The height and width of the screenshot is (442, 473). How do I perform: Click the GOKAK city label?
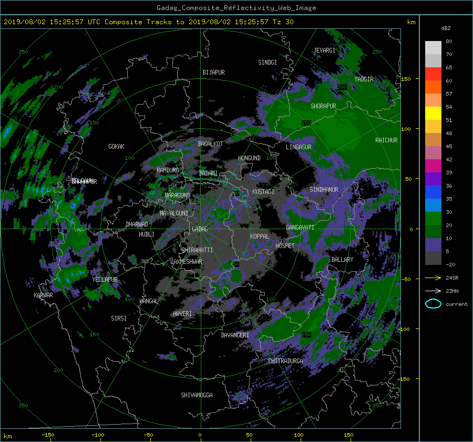(x=116, y=147)
